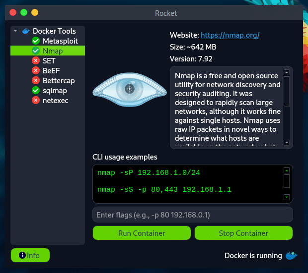Screen dimensions: 308x273
Task: Open the Info dialog
Action: [30, 255]
